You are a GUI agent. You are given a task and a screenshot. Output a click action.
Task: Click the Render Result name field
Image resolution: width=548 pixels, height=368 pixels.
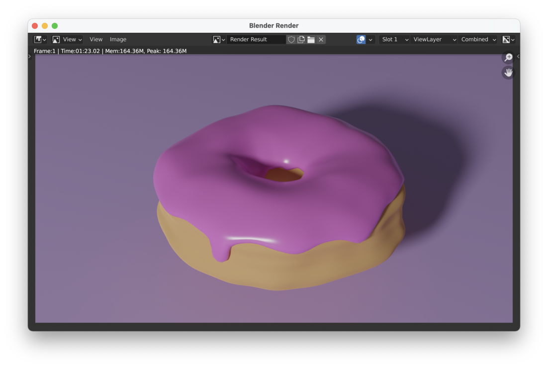pyautogui.click(x=255, y=39)
